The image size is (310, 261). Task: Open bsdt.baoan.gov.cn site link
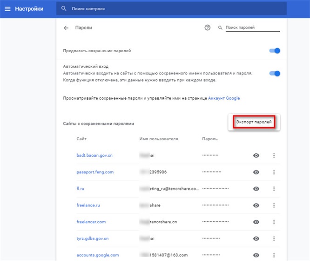[x=94, y=156]
